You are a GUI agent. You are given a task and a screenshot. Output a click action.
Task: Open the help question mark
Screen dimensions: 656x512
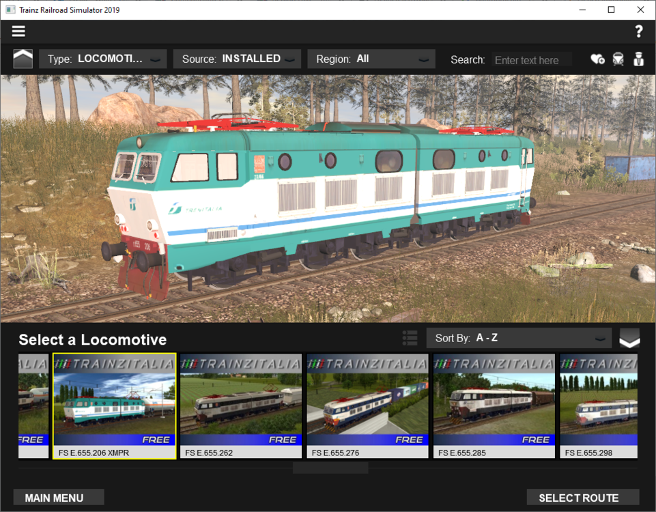point(638,31)
